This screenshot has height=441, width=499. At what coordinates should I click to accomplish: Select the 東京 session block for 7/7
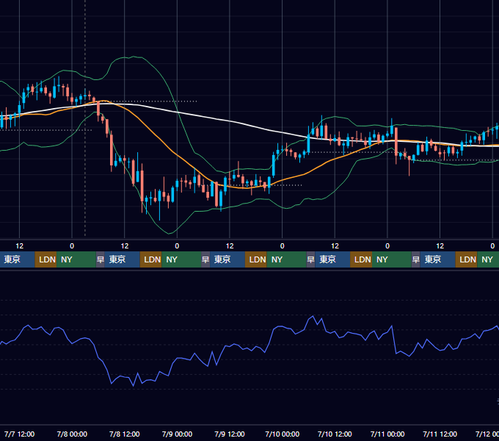17,259
